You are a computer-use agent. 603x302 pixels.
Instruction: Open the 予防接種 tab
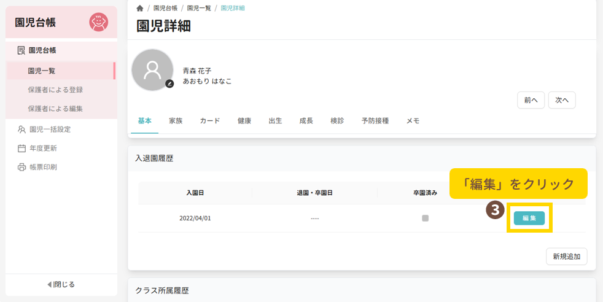click(x=375, y=121)
